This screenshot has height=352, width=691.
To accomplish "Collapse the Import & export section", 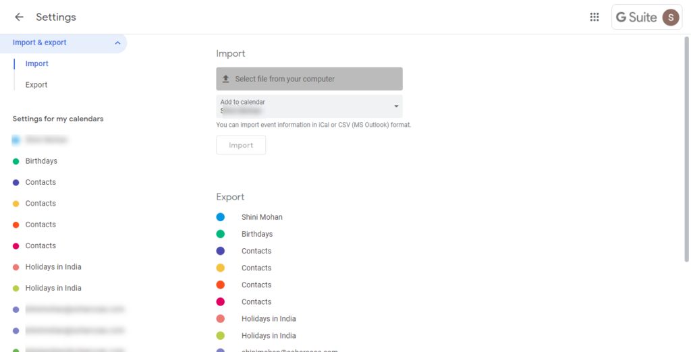I will tap(117, 42).
